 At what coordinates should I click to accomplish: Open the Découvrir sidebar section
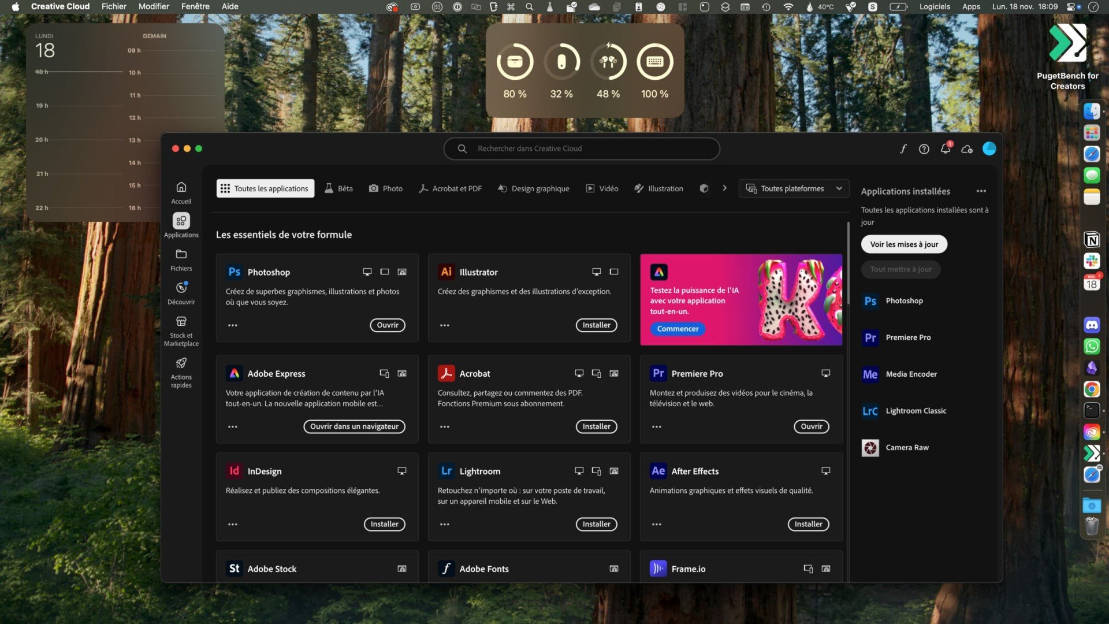[181, 293]
